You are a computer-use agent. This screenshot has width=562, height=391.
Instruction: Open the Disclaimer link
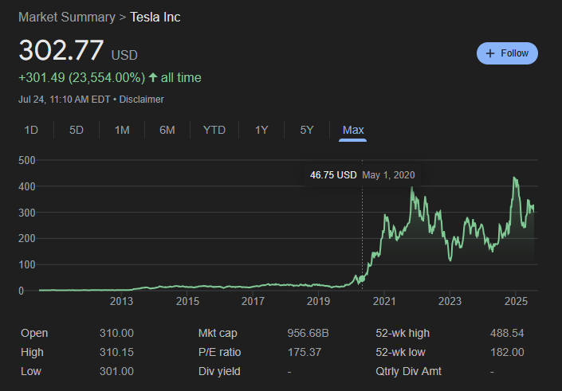coord(141,100)
